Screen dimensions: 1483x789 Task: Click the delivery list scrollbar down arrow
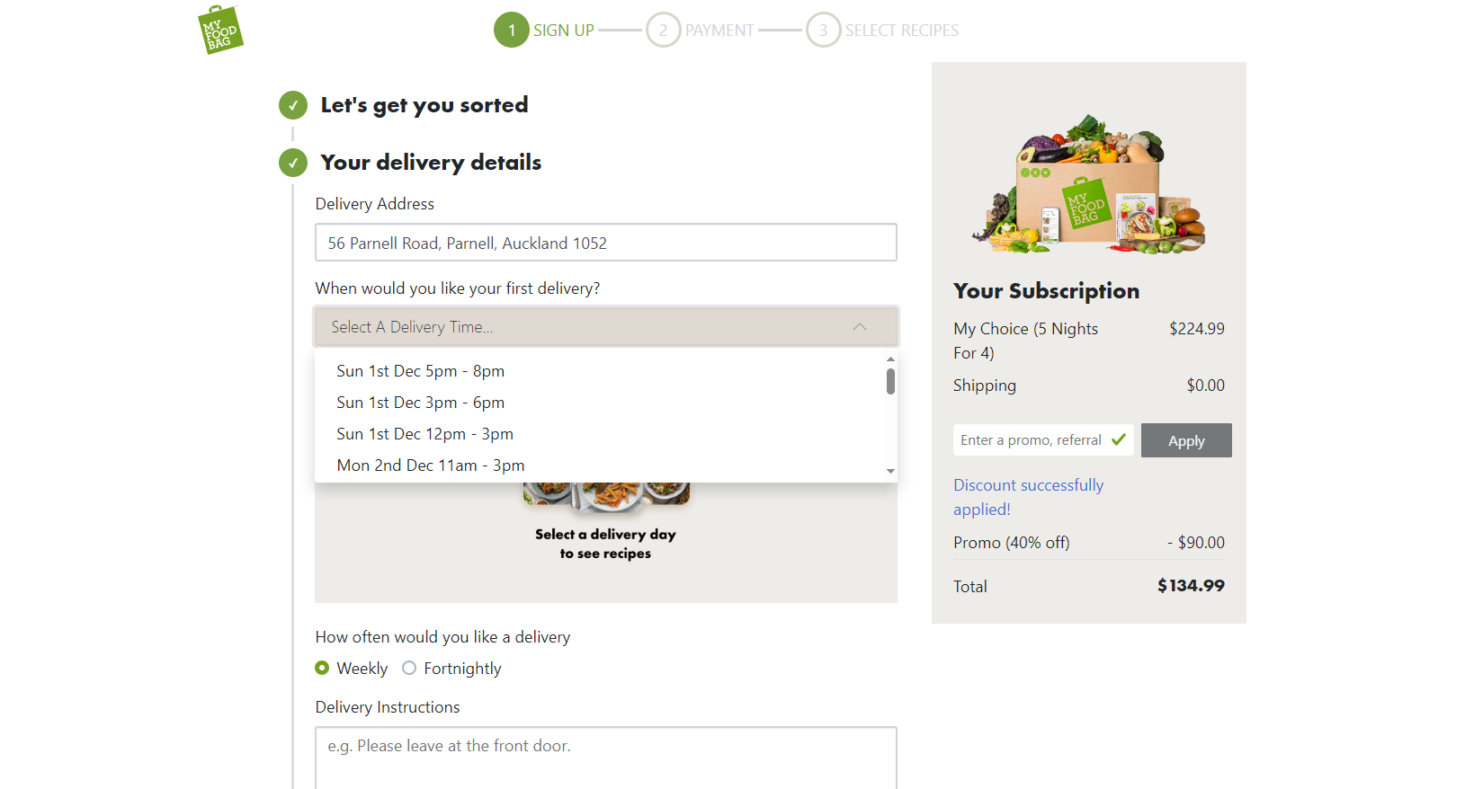(890, 471)
